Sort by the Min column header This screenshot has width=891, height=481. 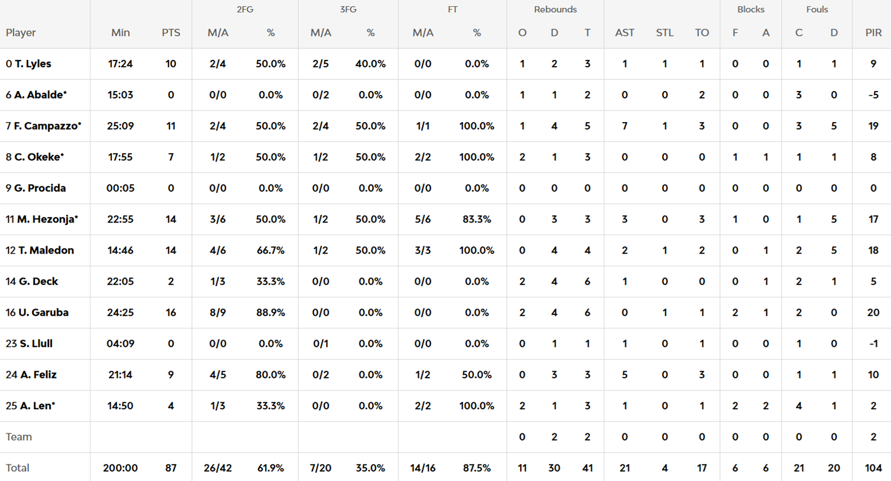tap(120, 33)
